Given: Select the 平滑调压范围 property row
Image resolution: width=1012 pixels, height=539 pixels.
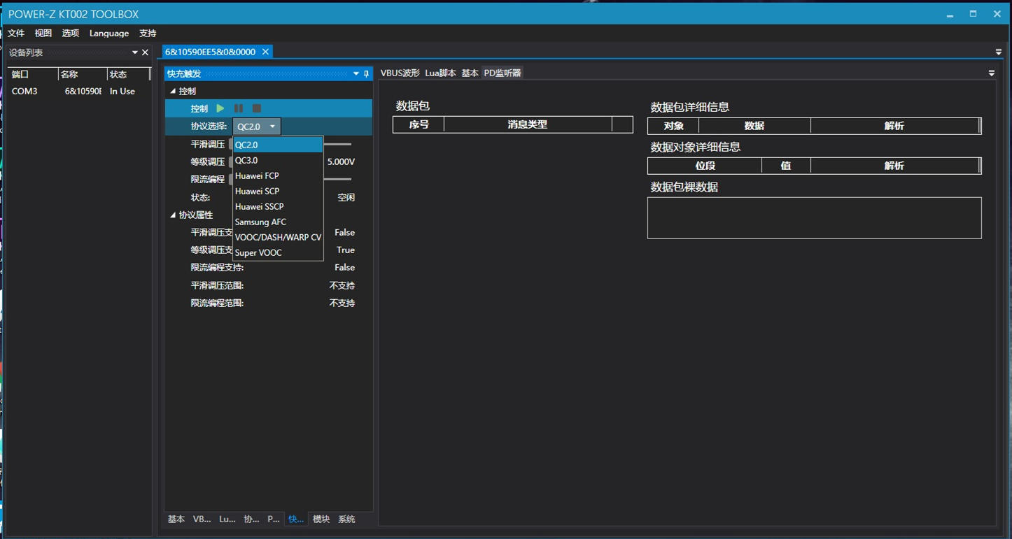Looking at the screenshot, I should tap(269, 285).
